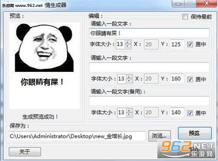Open the 关于 about dialog
Image resolution: width=218 pixels, height=161 pixels.
pos(25,152)
